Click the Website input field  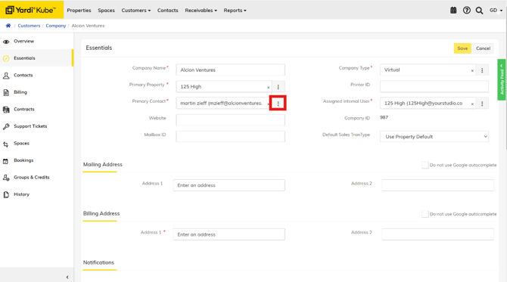[231, 120]
